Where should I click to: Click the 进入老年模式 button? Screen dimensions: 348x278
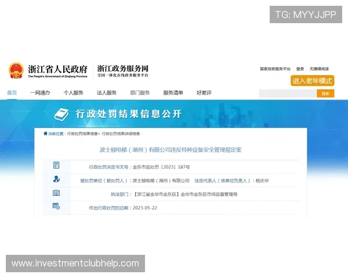coord(312,81)
